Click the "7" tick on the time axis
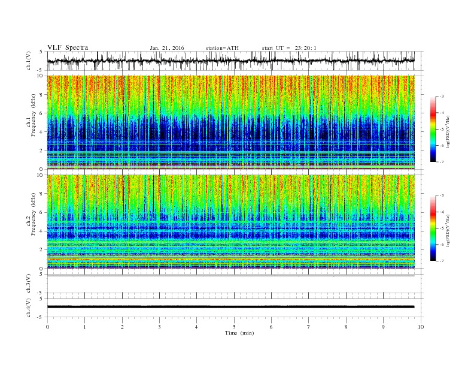 pyautogui.click(x=308, y=327)
